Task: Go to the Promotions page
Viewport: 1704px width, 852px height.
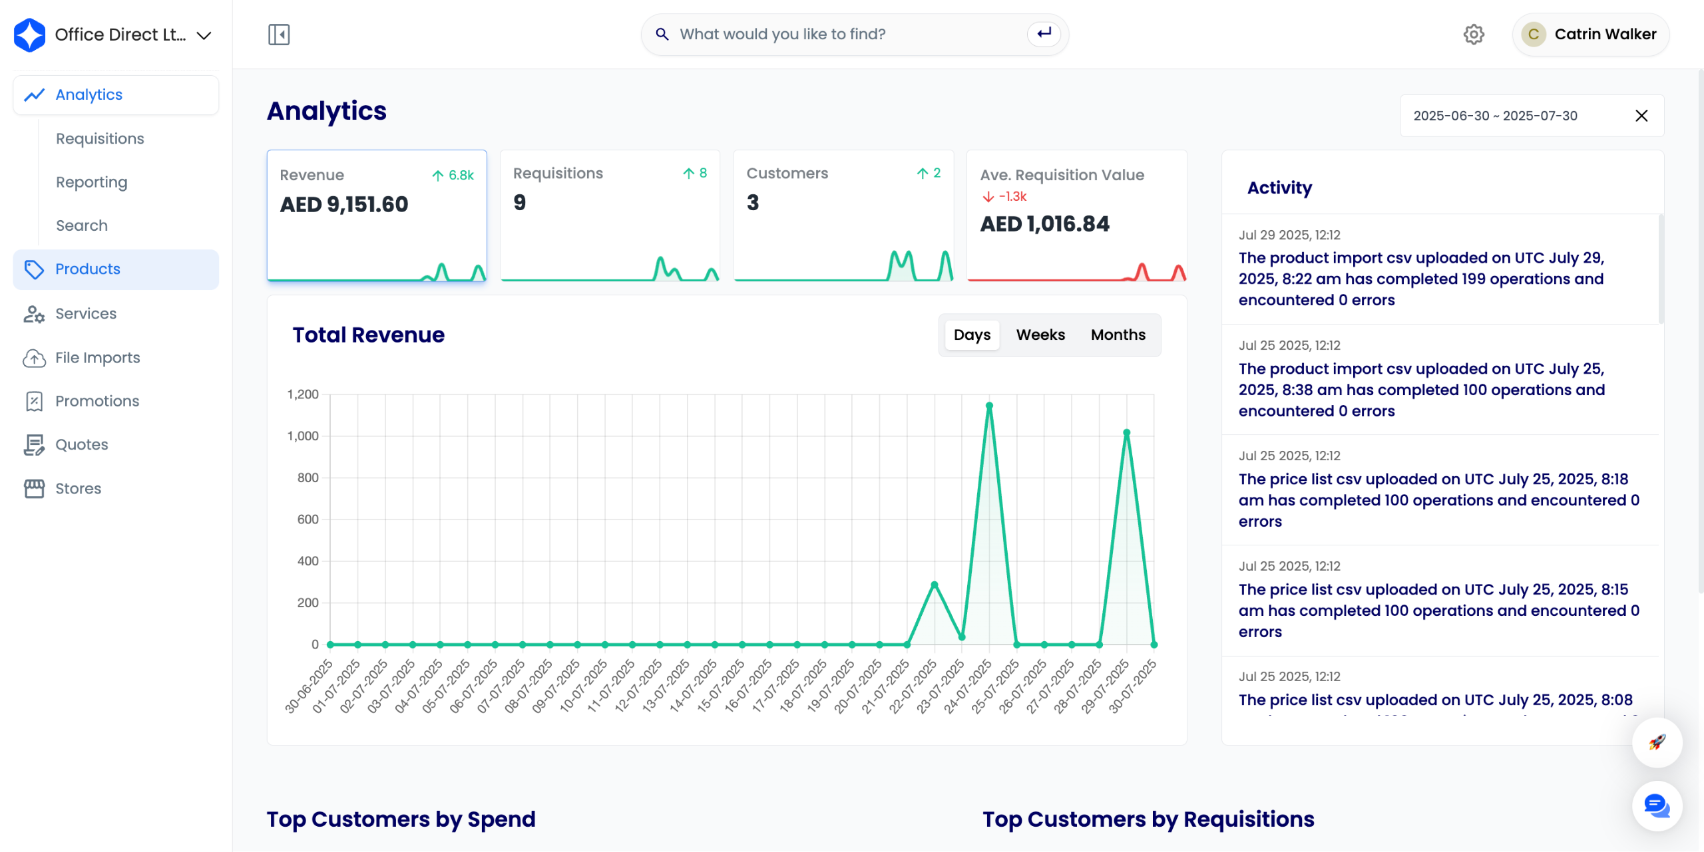Action: [97, 401]
